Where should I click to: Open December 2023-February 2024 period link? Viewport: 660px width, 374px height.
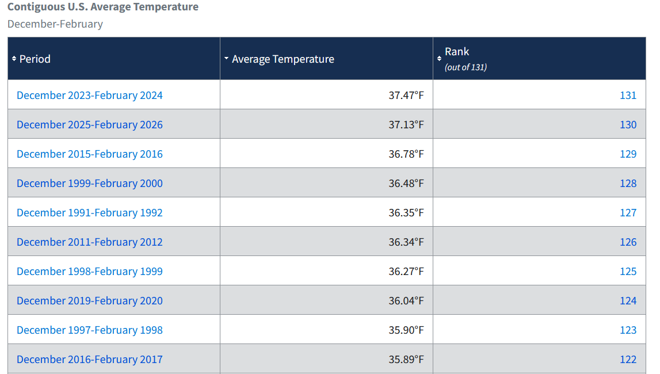[90, 96]
